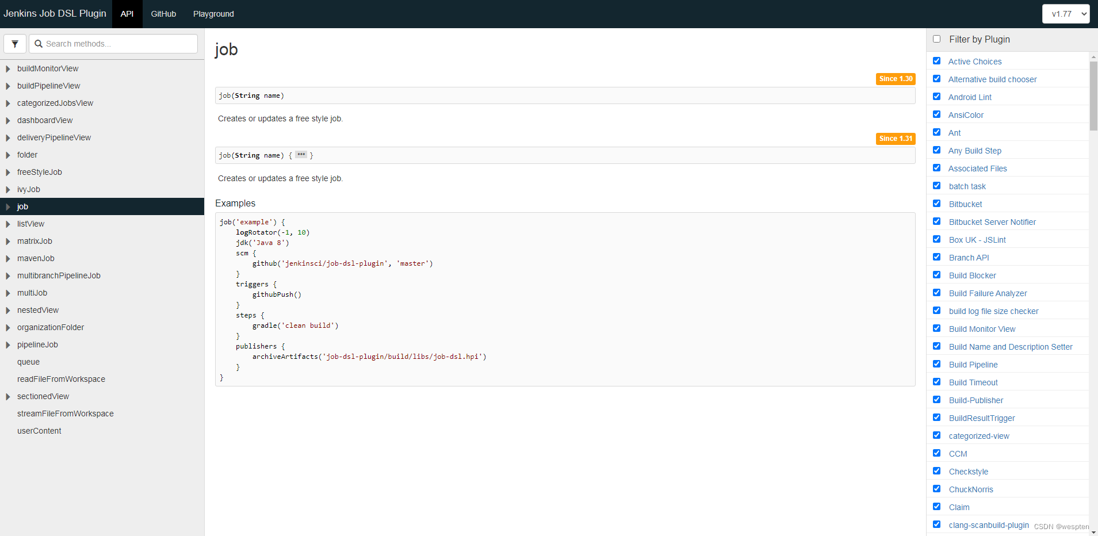
Task: Select readFileFromWorkspace in the method list
Action: pyautogui.click(x=61, y=379)
